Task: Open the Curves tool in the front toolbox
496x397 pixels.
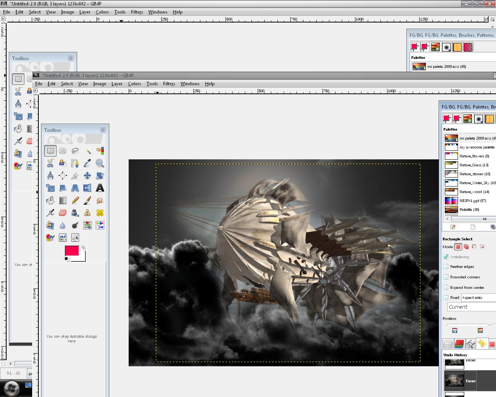Action: [x=75, y=238]
